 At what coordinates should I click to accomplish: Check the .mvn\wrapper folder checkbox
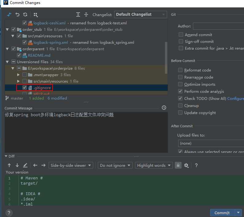click(25, 75)
